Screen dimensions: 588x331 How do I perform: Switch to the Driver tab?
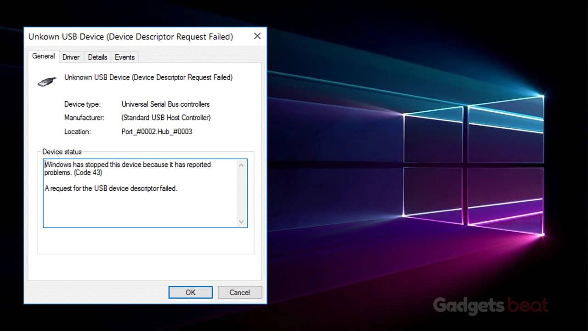71,57
